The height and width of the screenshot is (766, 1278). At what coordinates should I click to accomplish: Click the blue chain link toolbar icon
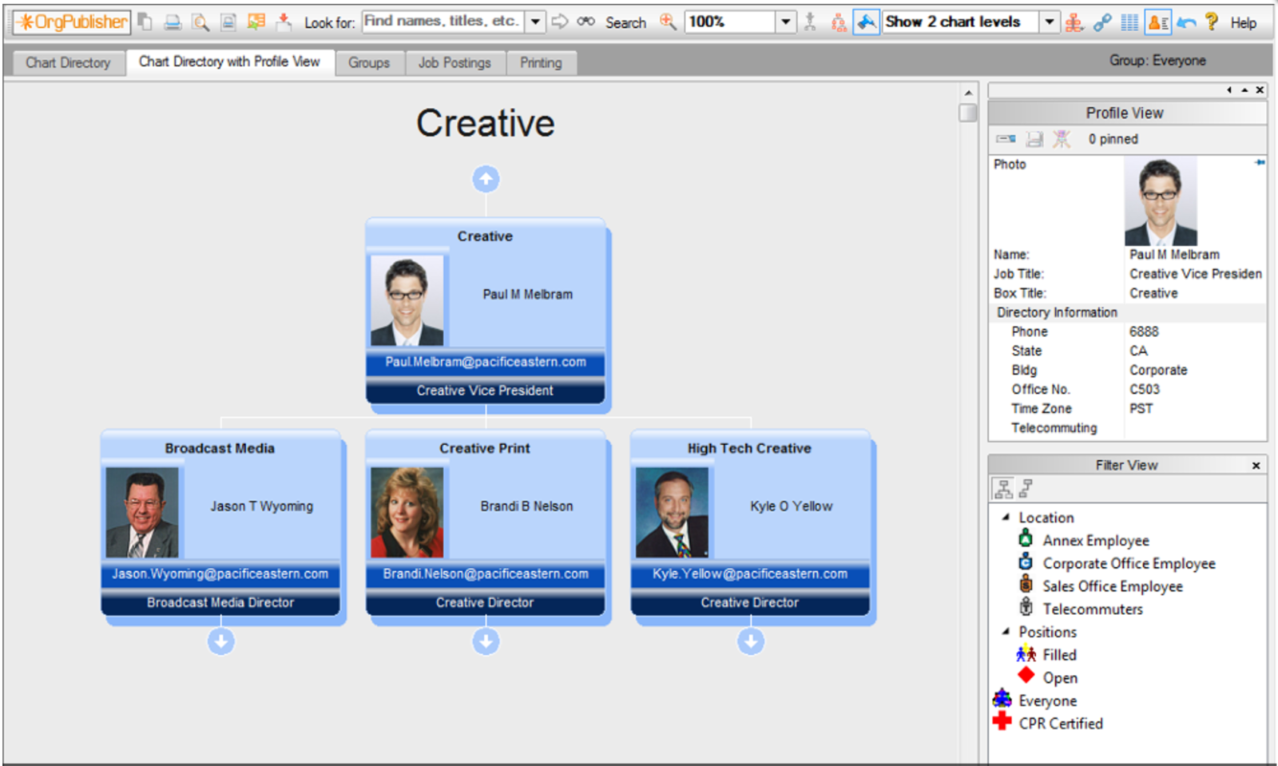click(x=1102, y=22)
